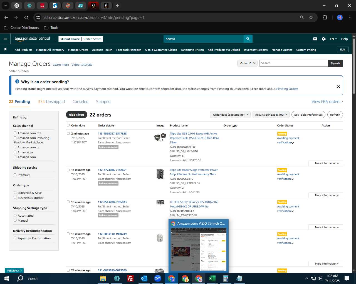
Task: Open the mail messages icon
Action: click(315, 39)
